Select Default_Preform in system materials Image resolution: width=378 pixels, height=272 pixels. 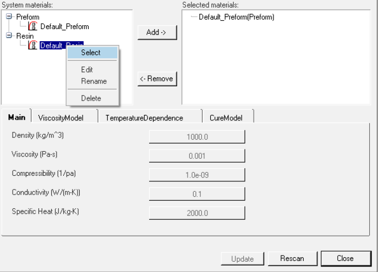click(x=64, y=26)
